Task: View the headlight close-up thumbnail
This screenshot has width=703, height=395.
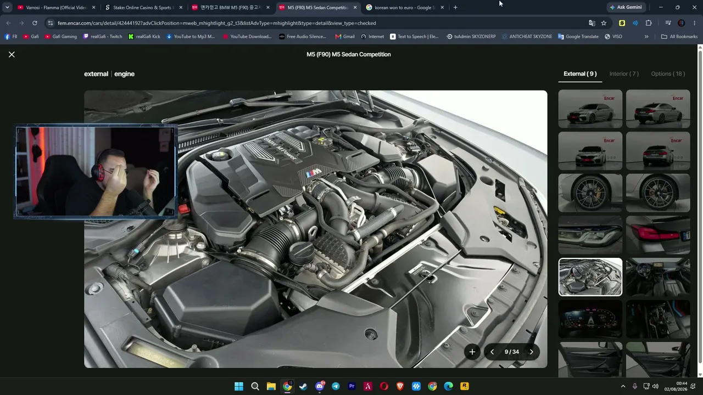Action: coord(590,235)
